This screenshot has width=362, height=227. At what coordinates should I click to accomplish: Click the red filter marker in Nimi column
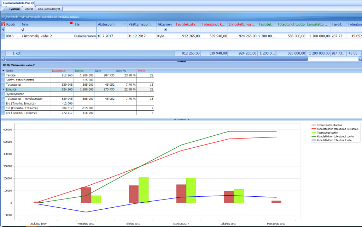pos(71,23)
